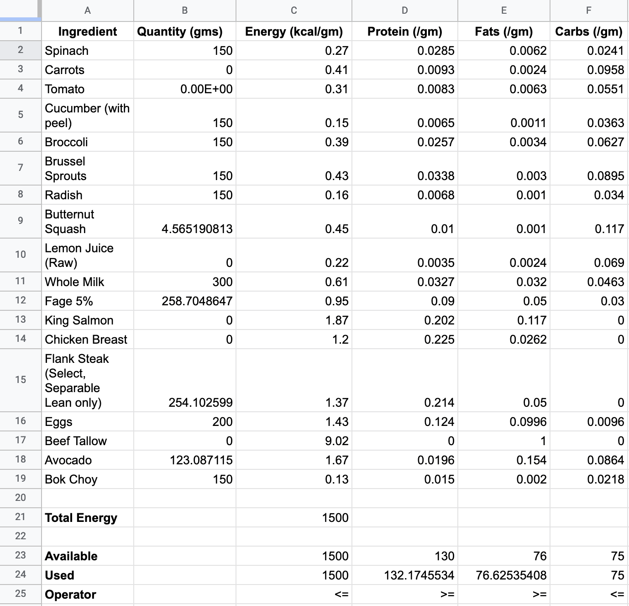Viewport: 629px width, 606px height.
Task: Select the Whole Milk cell
Action: [x=88, y=282]
